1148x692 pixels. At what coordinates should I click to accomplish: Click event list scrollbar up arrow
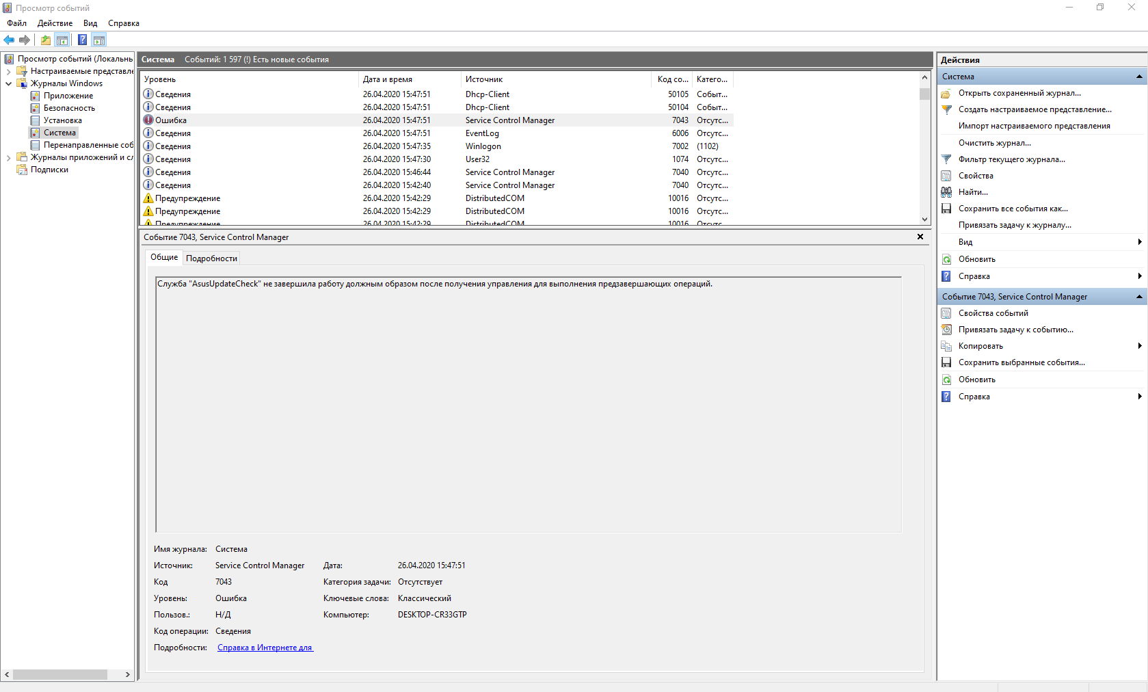coord(924,77)
